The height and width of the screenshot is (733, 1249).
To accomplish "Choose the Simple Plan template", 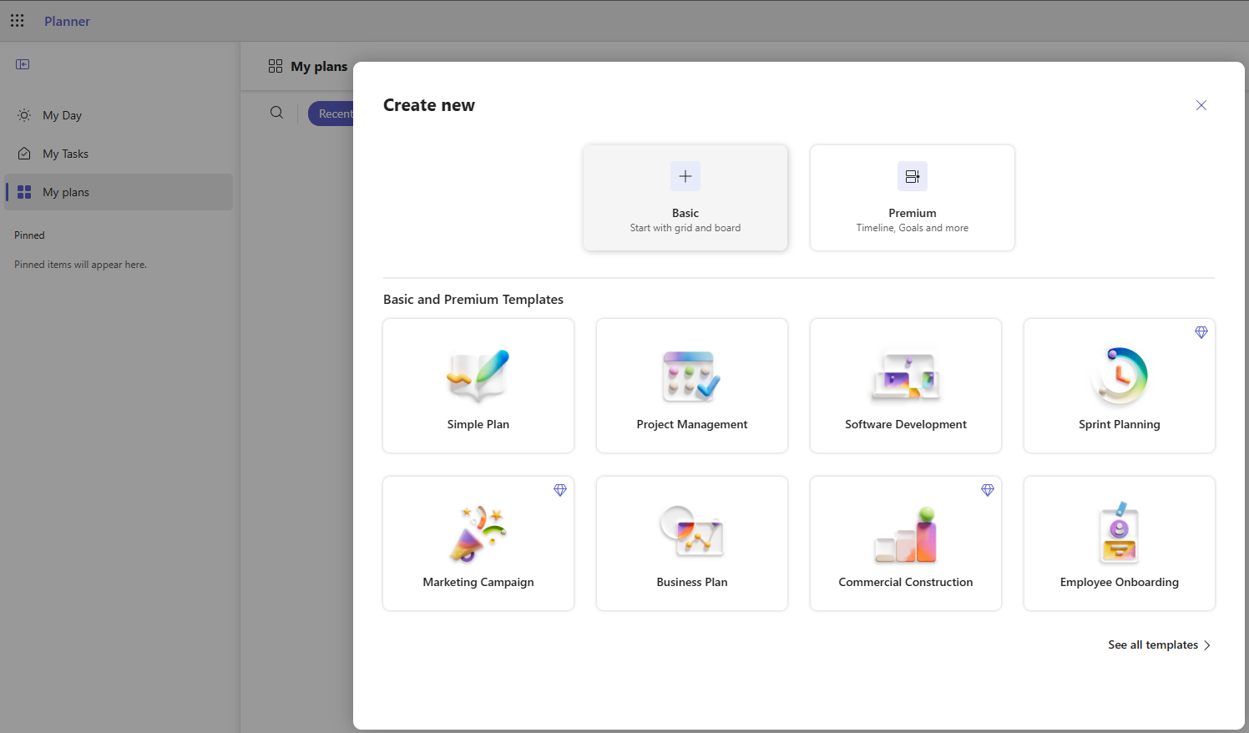I will (478, 386).
